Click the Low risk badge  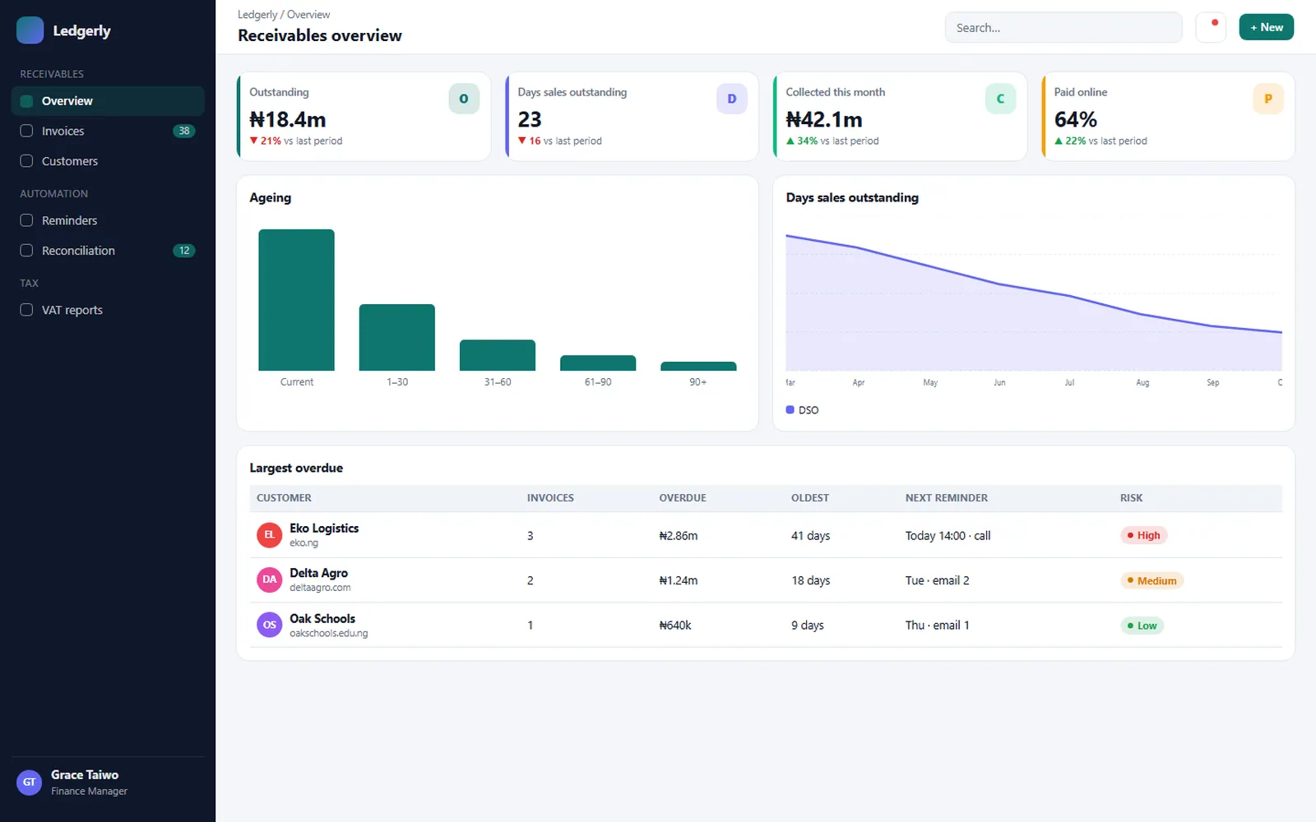1142,626
